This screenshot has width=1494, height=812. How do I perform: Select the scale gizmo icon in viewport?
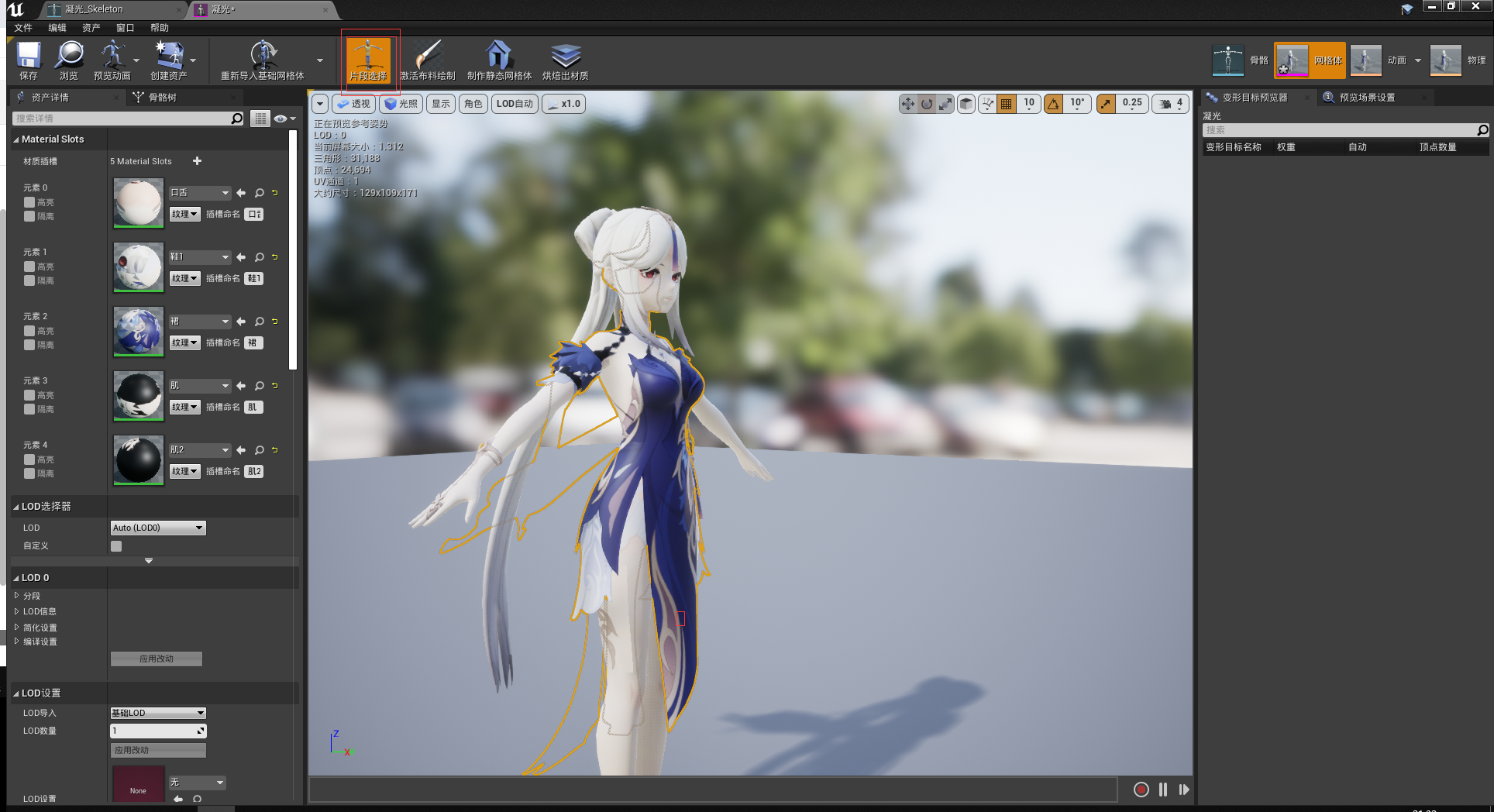pyautogui.click(x=945, y=104)
